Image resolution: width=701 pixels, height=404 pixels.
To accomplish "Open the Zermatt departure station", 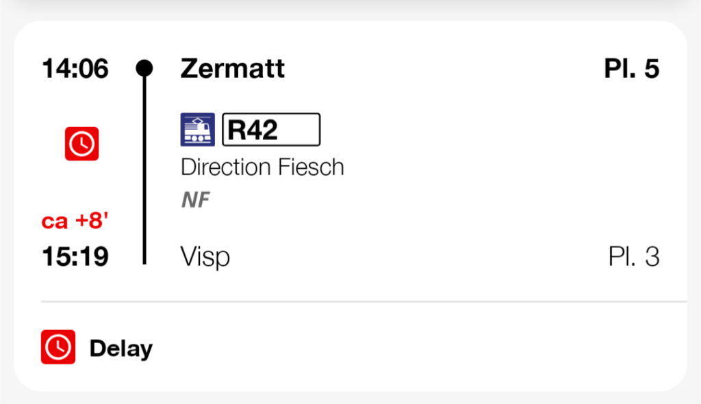I will 233,69.
